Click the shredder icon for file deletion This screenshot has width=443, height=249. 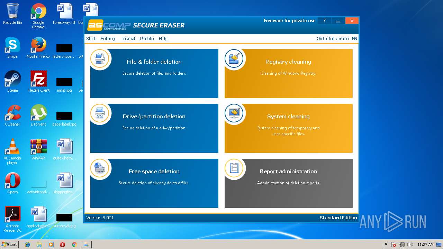coord(100,58)
